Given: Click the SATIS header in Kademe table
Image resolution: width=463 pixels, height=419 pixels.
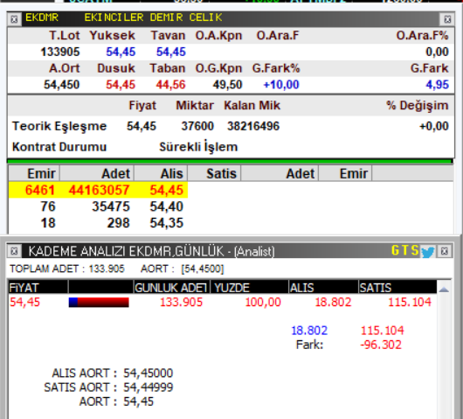Looking at the screenshot, I should pos(397,288).
